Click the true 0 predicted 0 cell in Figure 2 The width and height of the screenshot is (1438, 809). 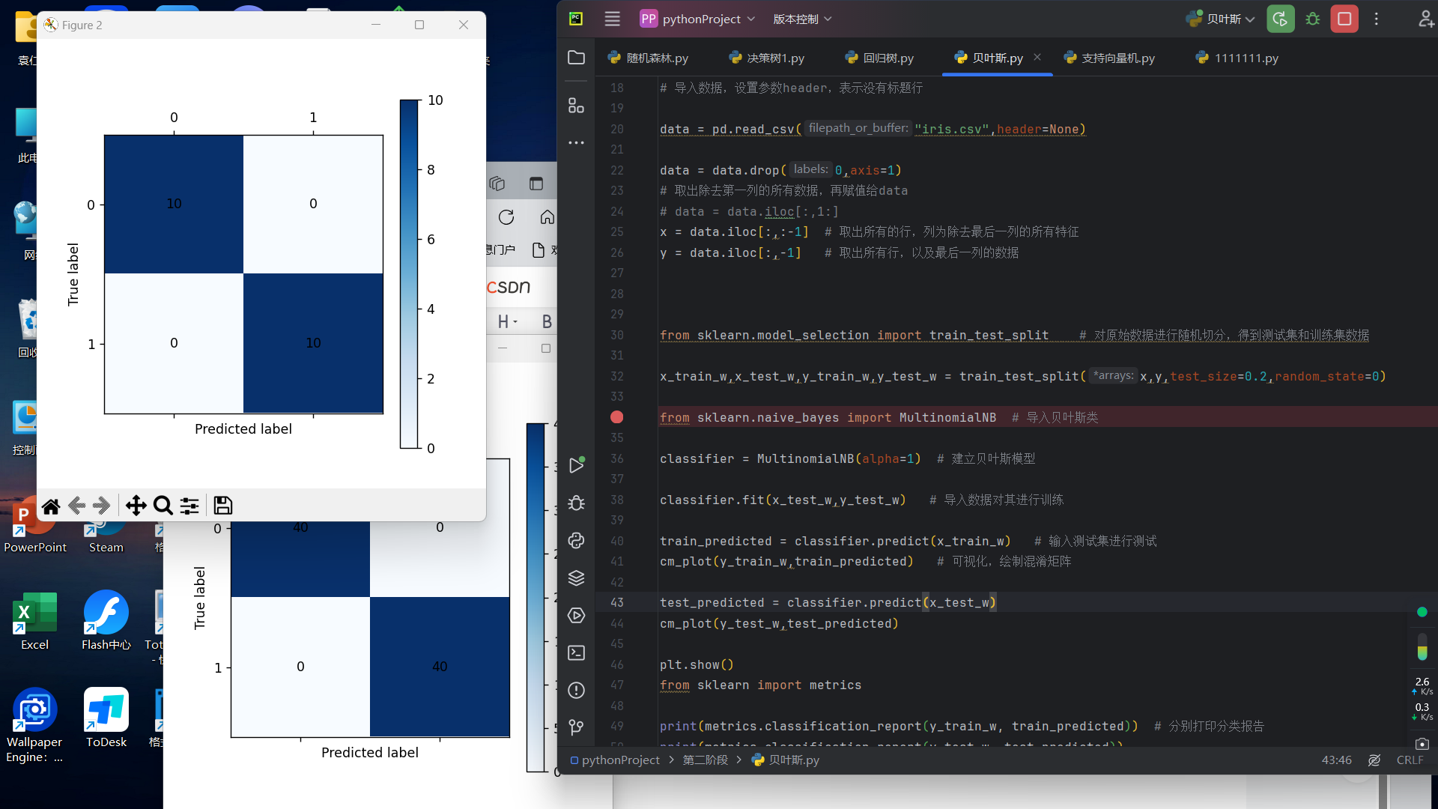174,204
